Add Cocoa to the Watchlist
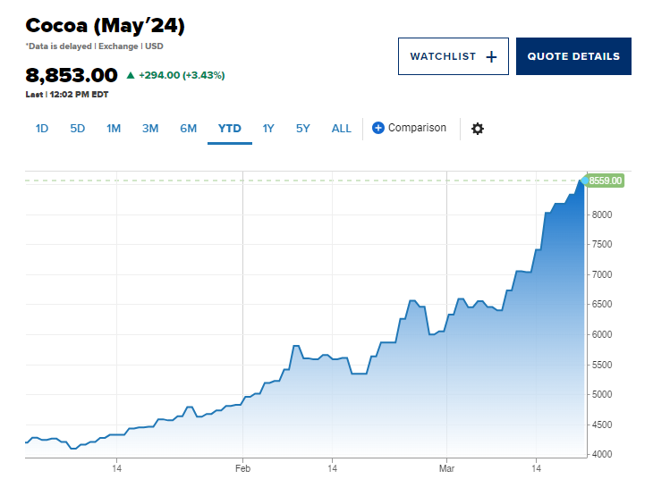Screen dimensions: 653x496 (x=453, y=56)
